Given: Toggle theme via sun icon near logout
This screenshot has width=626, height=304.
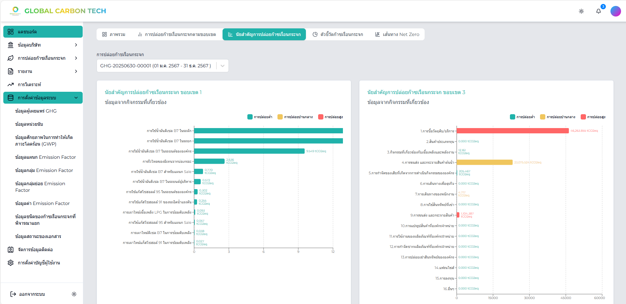Looking at the screenshot, I should [x=74, y=294].
